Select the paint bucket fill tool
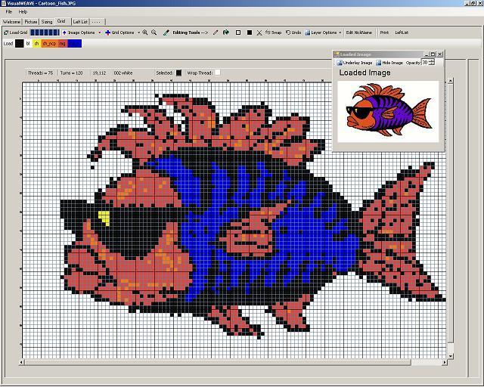The width and height of the screenshot is (484, 387). click(x=226, y=33)
